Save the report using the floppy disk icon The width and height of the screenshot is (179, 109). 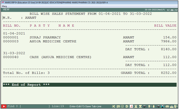click(162, 106)
